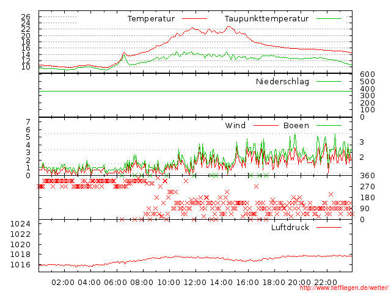Click the Temperatur legend label

pyautogui.click(x=151, y=19)
